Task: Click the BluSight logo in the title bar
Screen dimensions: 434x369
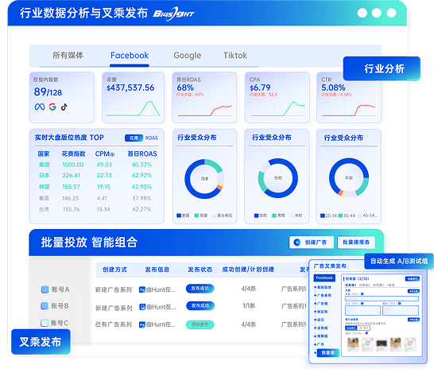Action: point(173,14)
